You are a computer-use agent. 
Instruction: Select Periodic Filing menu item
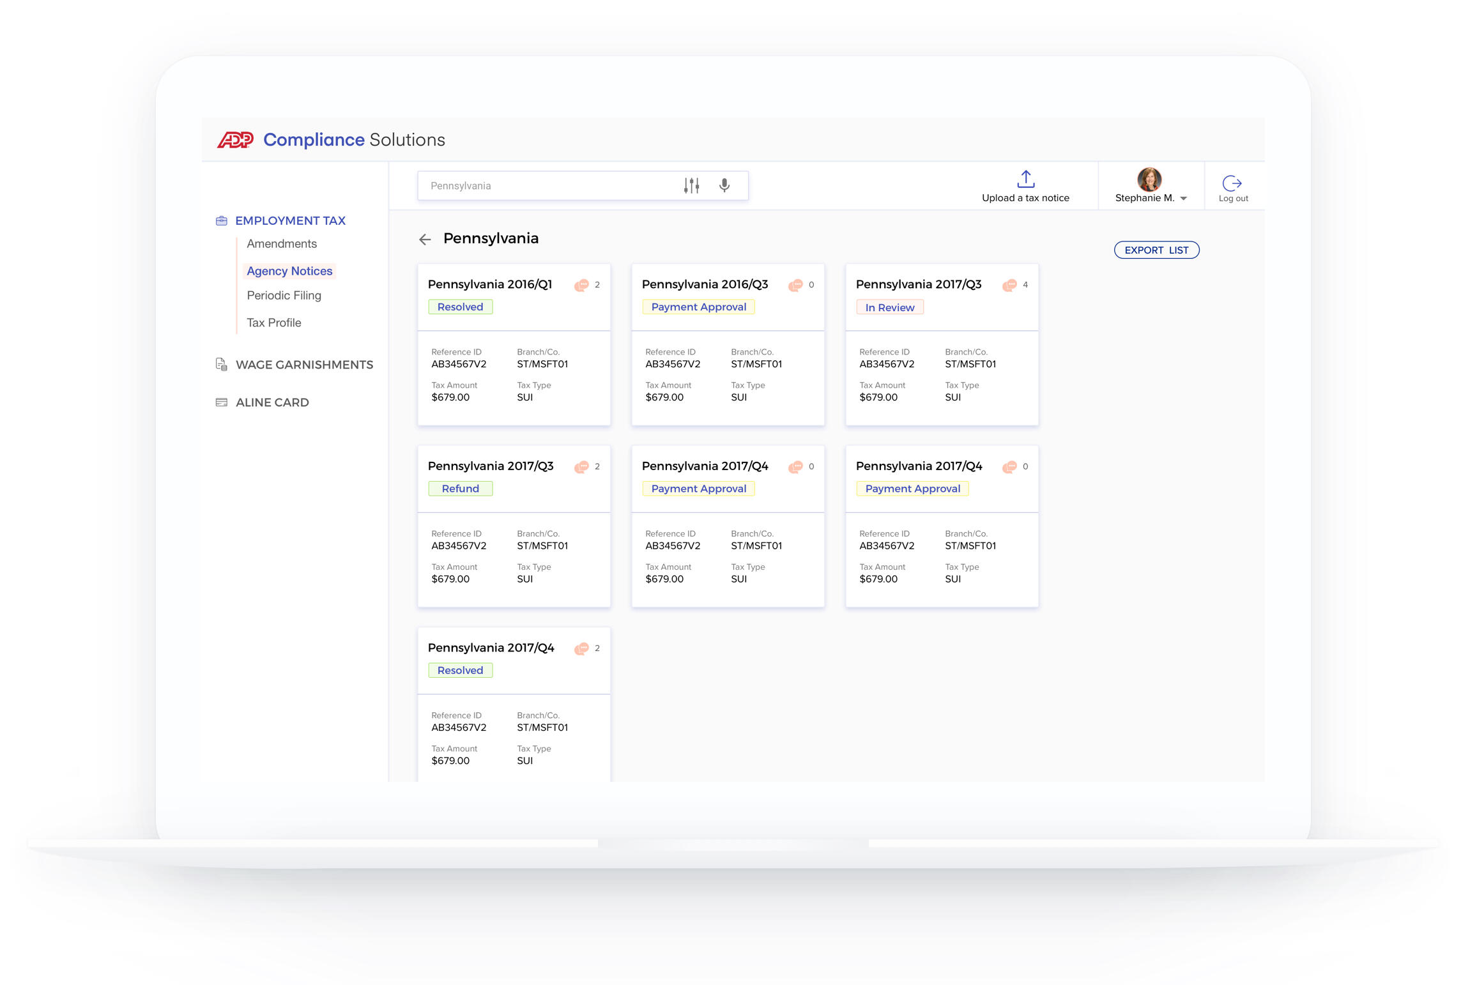pyautogui.click(x=284, y=296)
